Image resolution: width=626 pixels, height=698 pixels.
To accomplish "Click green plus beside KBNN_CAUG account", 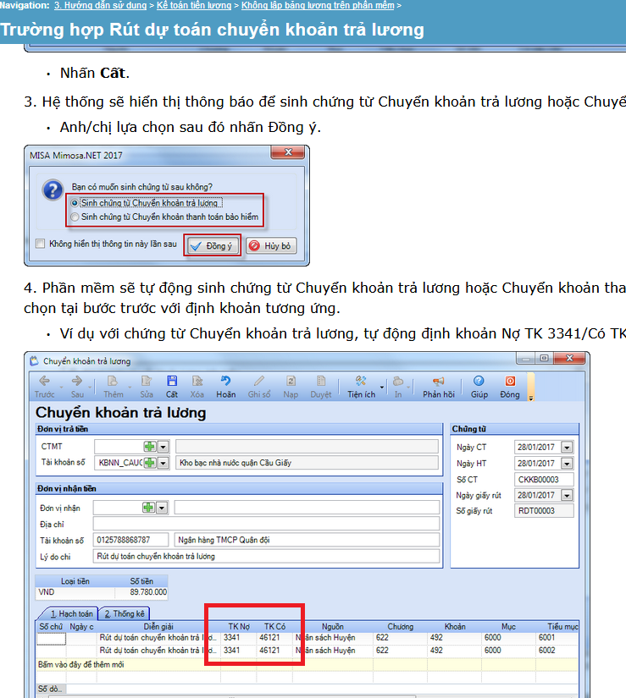I will click(150, 463).
